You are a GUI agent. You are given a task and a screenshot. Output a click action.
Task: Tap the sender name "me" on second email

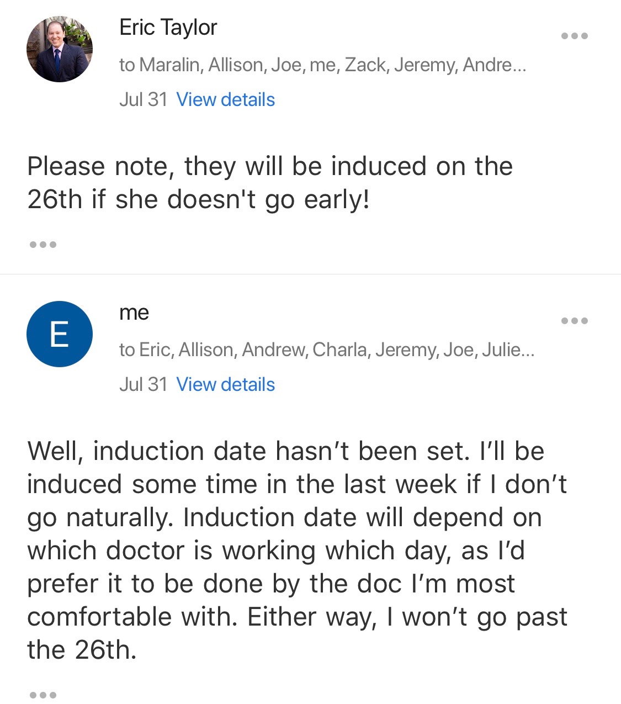134,313
